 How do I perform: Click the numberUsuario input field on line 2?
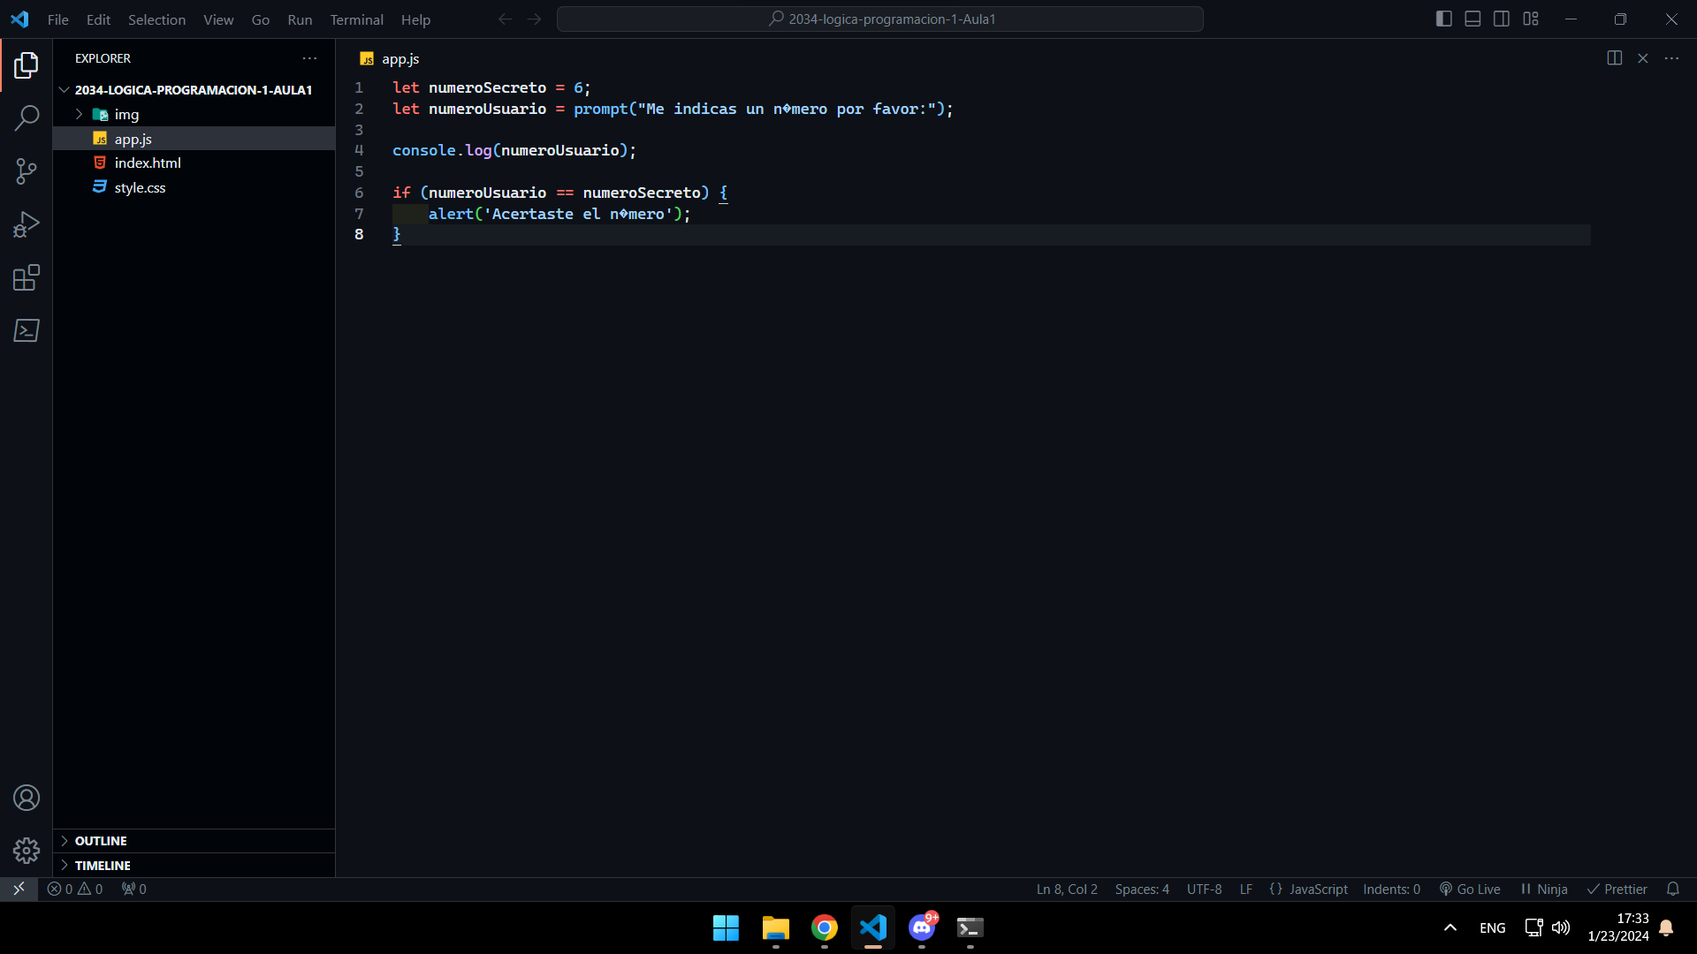(487, 109)
